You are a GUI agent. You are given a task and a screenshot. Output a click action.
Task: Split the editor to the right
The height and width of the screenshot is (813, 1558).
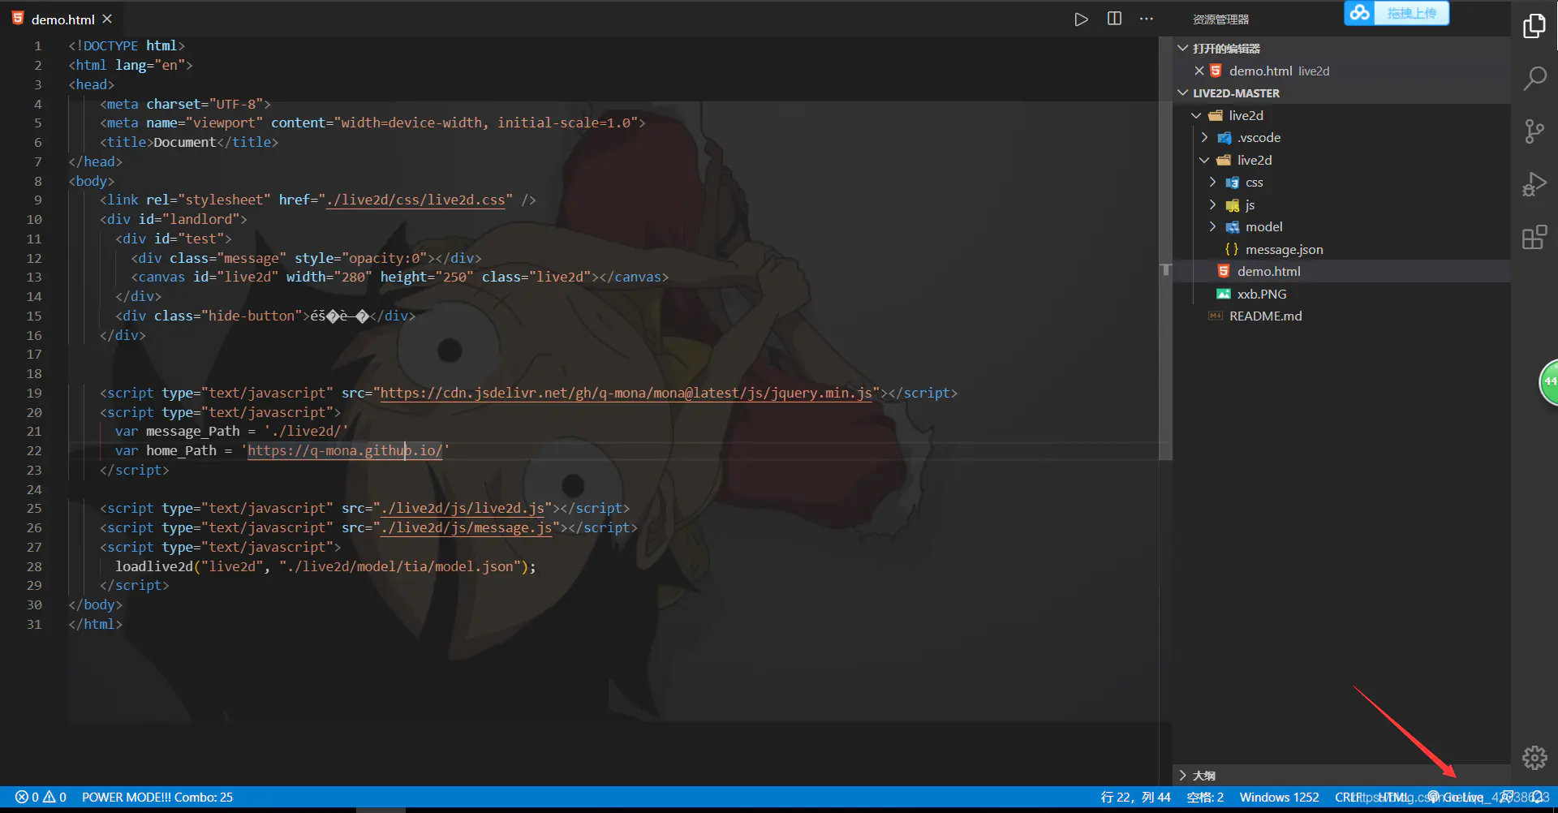[x=1114, y=19]
